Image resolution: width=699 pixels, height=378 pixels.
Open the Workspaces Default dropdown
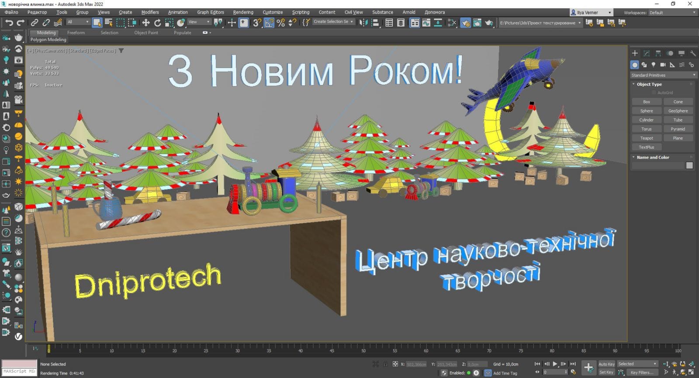click(x=673, y=13)
